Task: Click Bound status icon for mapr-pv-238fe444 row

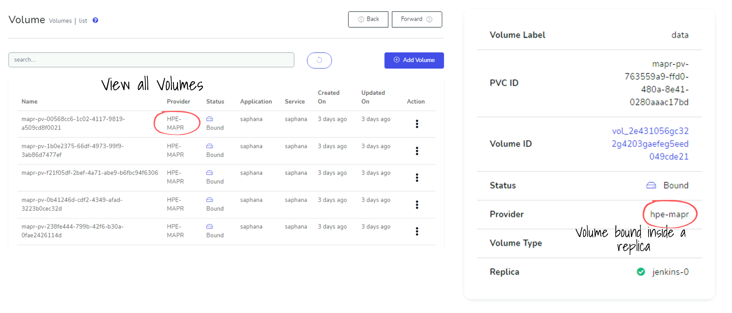Action: (x=209, y=227)
